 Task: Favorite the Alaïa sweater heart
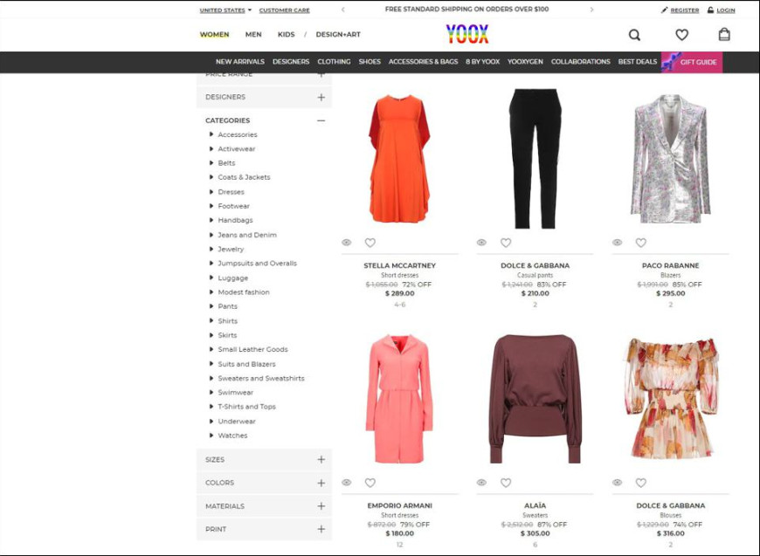506,483
